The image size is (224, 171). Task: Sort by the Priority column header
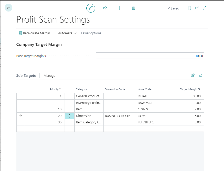click(x=55, y=89)
